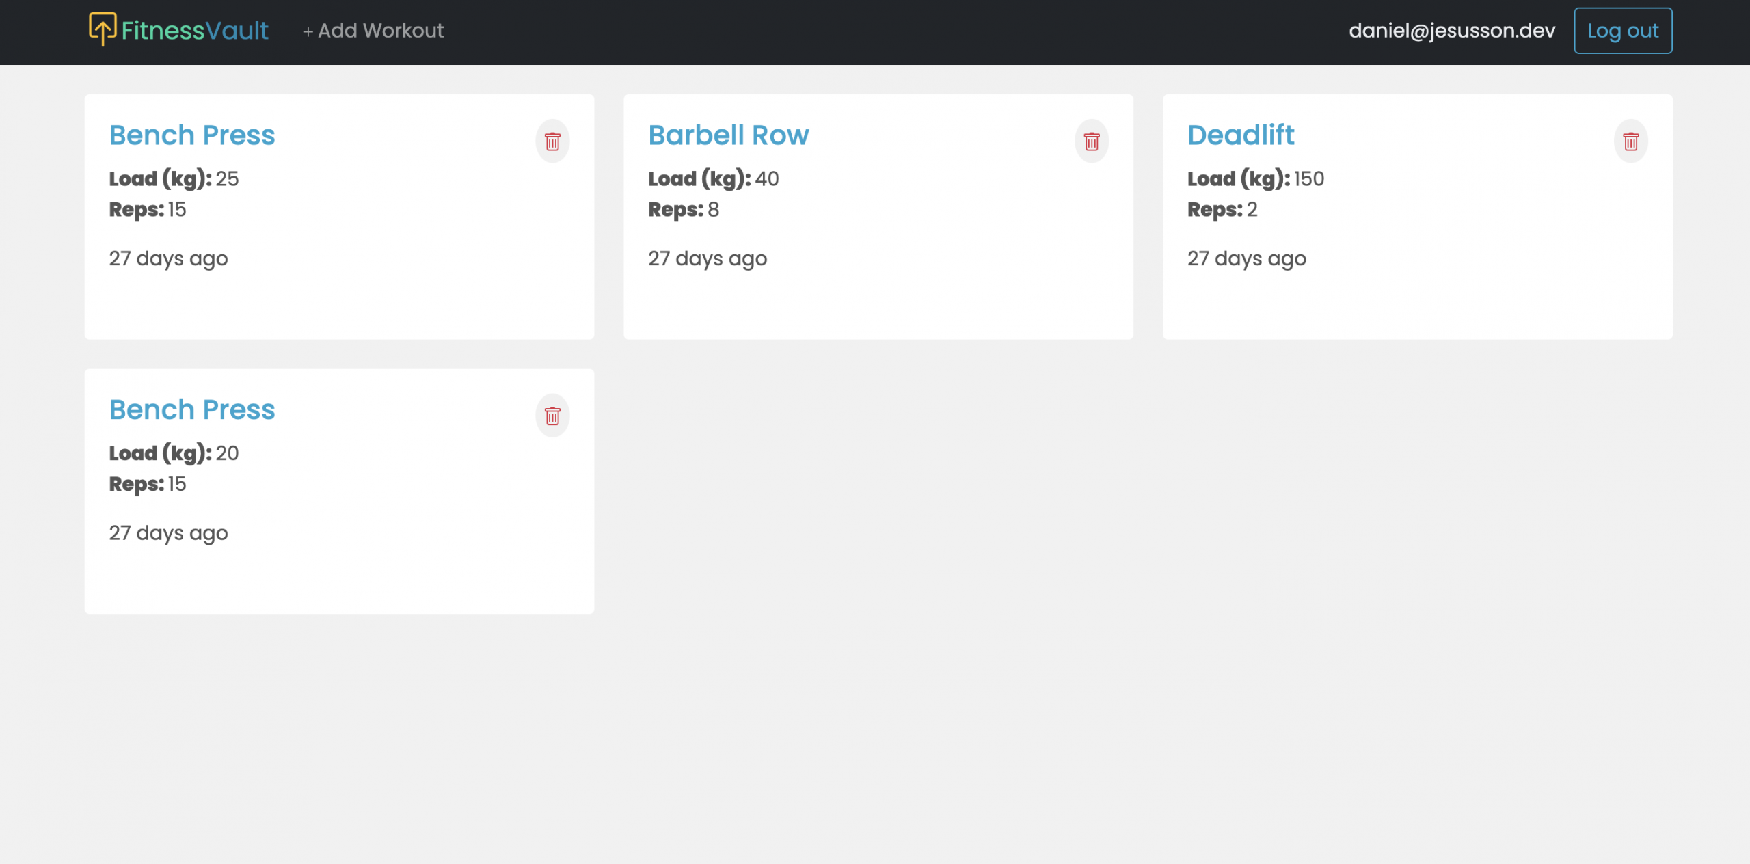Image resolution: width=1750 pixels, height=864 pixels.
Task: Delete the Barbell Row workout
Action: (x=1092, y=141)
